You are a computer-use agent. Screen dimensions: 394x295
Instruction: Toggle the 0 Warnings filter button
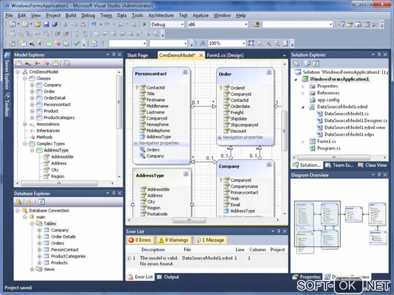coord(173,240)
